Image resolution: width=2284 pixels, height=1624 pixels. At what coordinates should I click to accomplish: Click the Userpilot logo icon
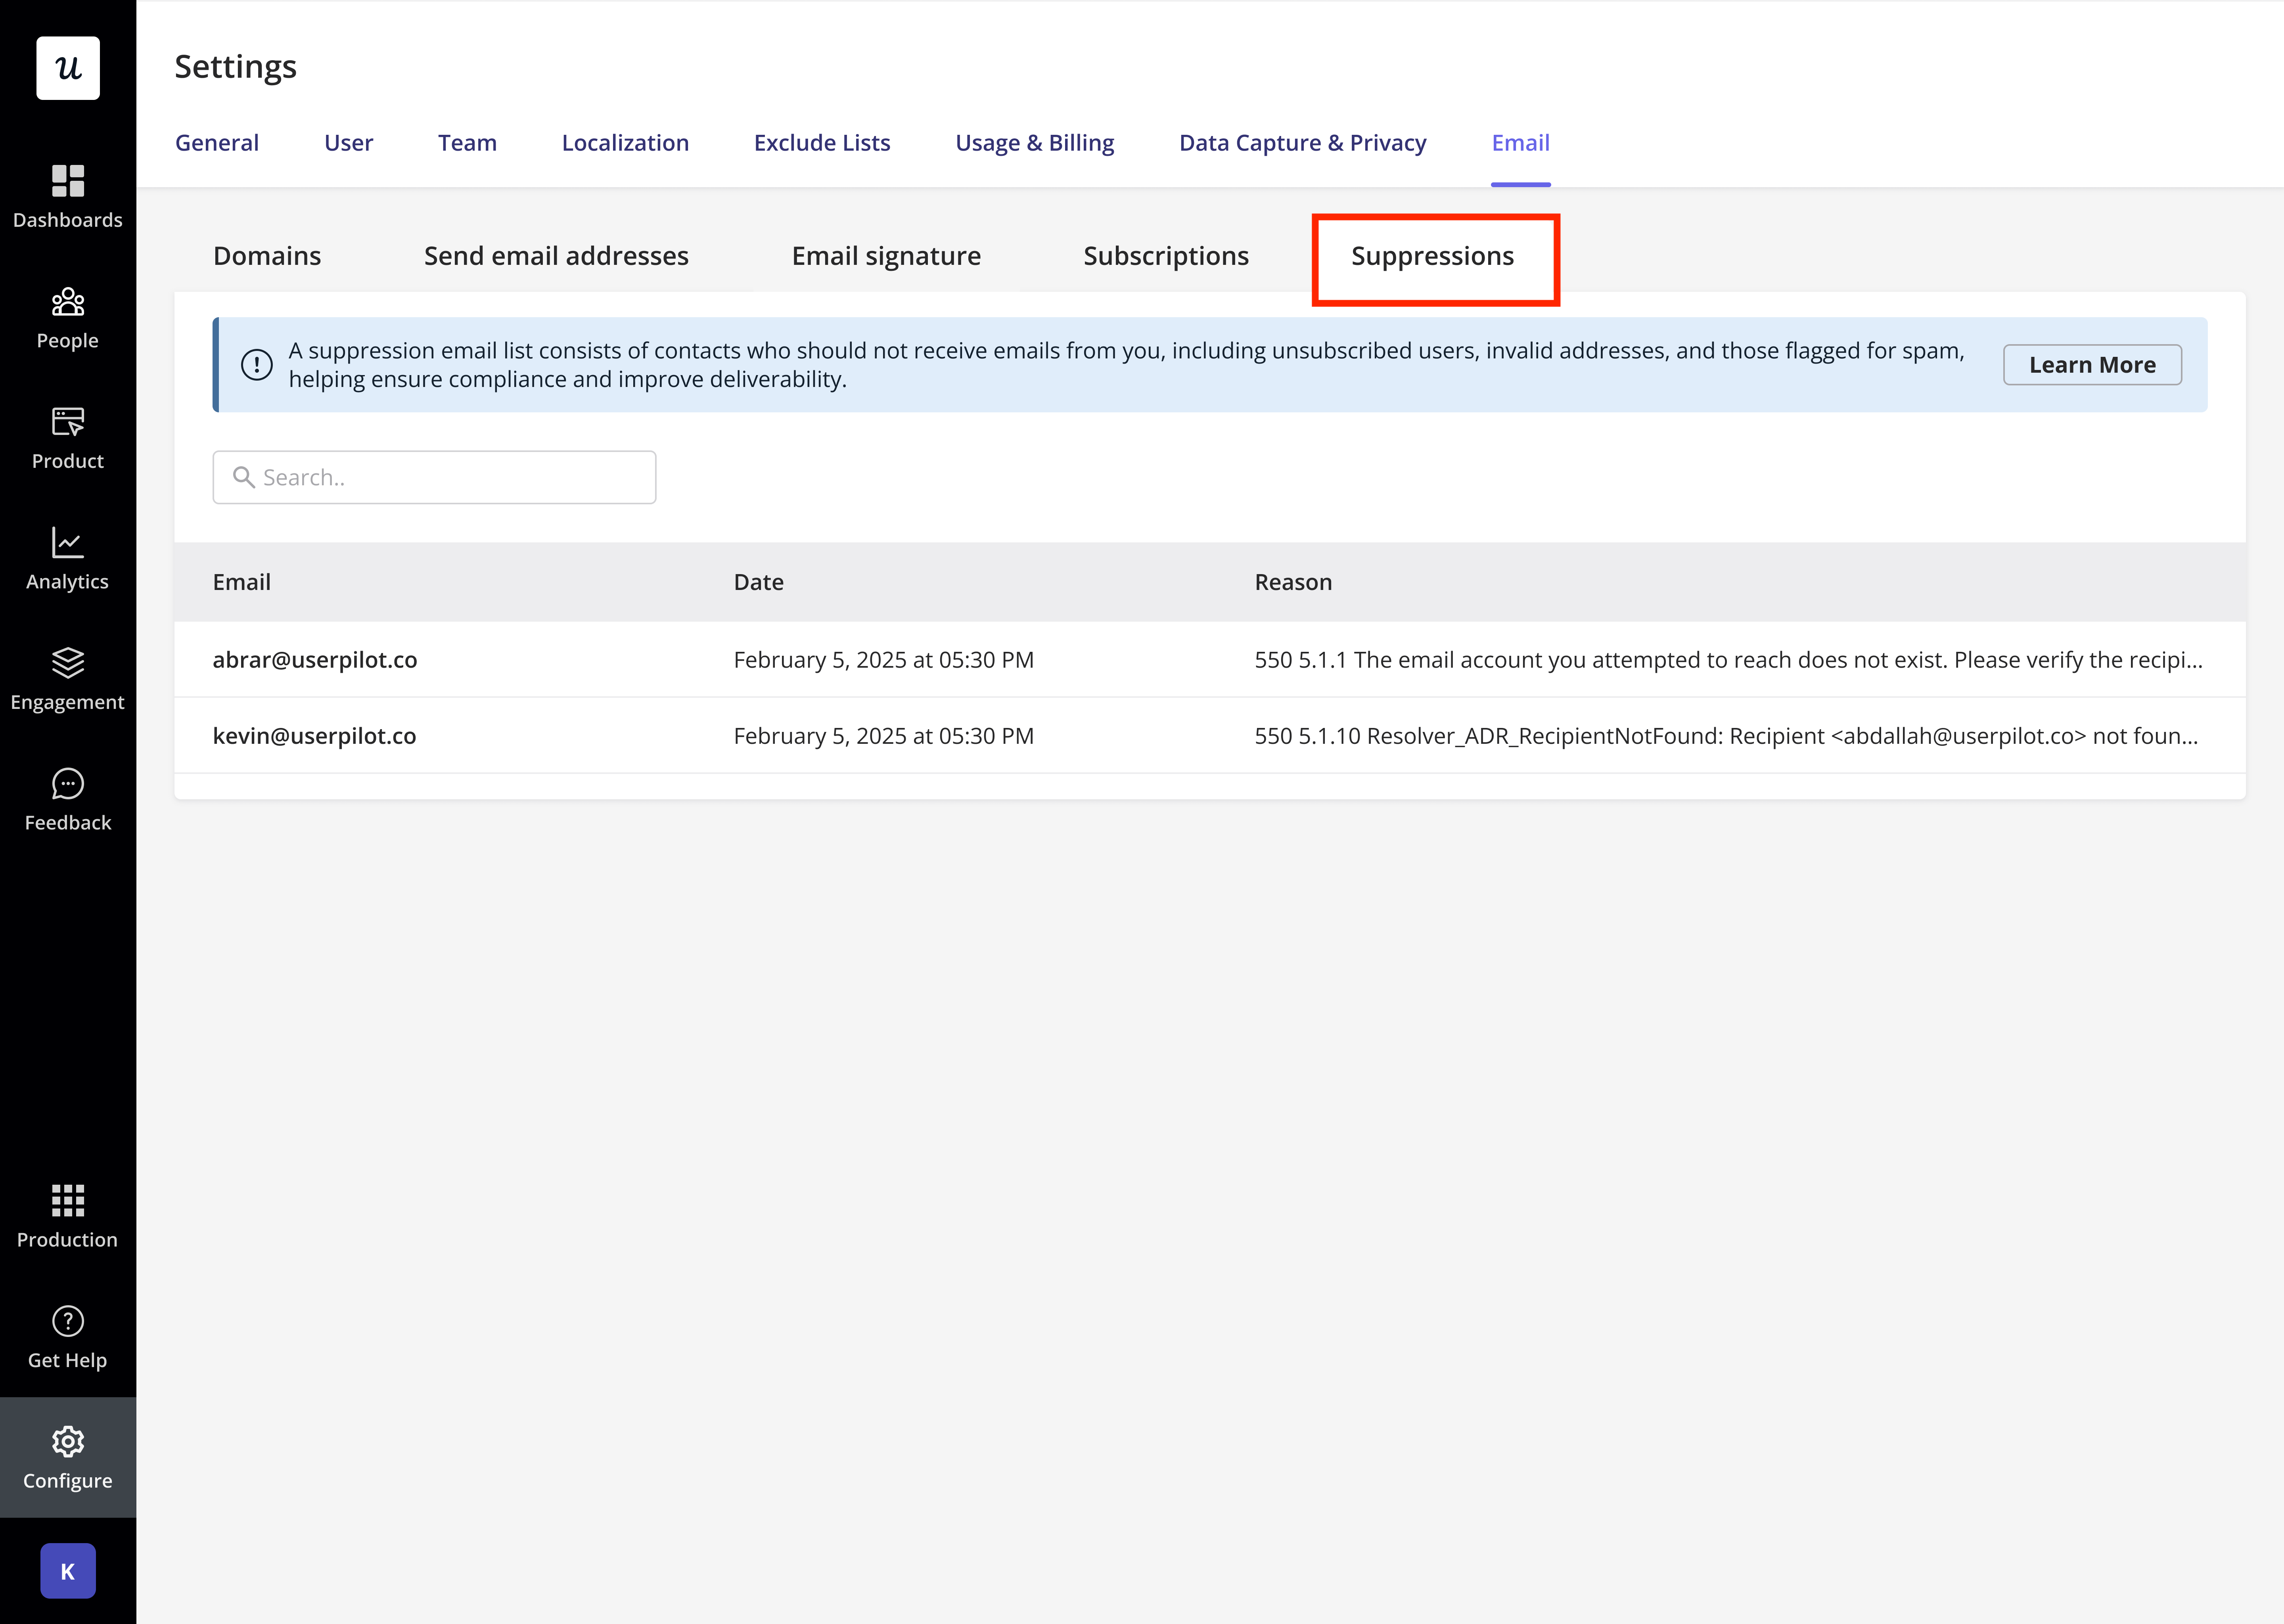point(68,68)
